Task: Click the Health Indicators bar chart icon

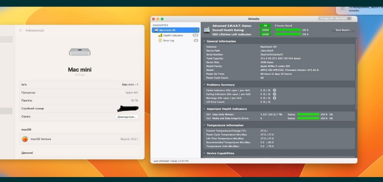Action: [x=160, y=35]
